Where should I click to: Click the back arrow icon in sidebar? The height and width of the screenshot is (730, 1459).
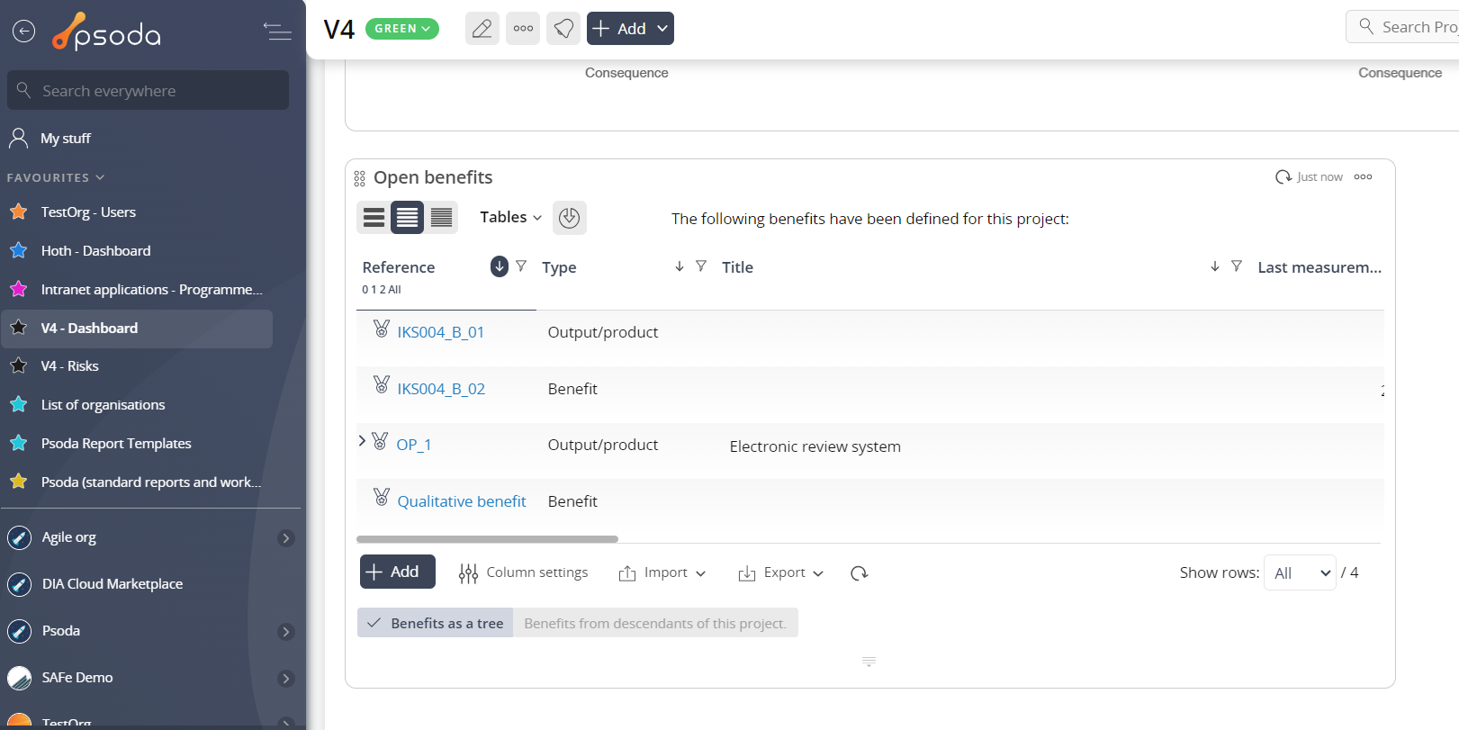tap(23, 32)
